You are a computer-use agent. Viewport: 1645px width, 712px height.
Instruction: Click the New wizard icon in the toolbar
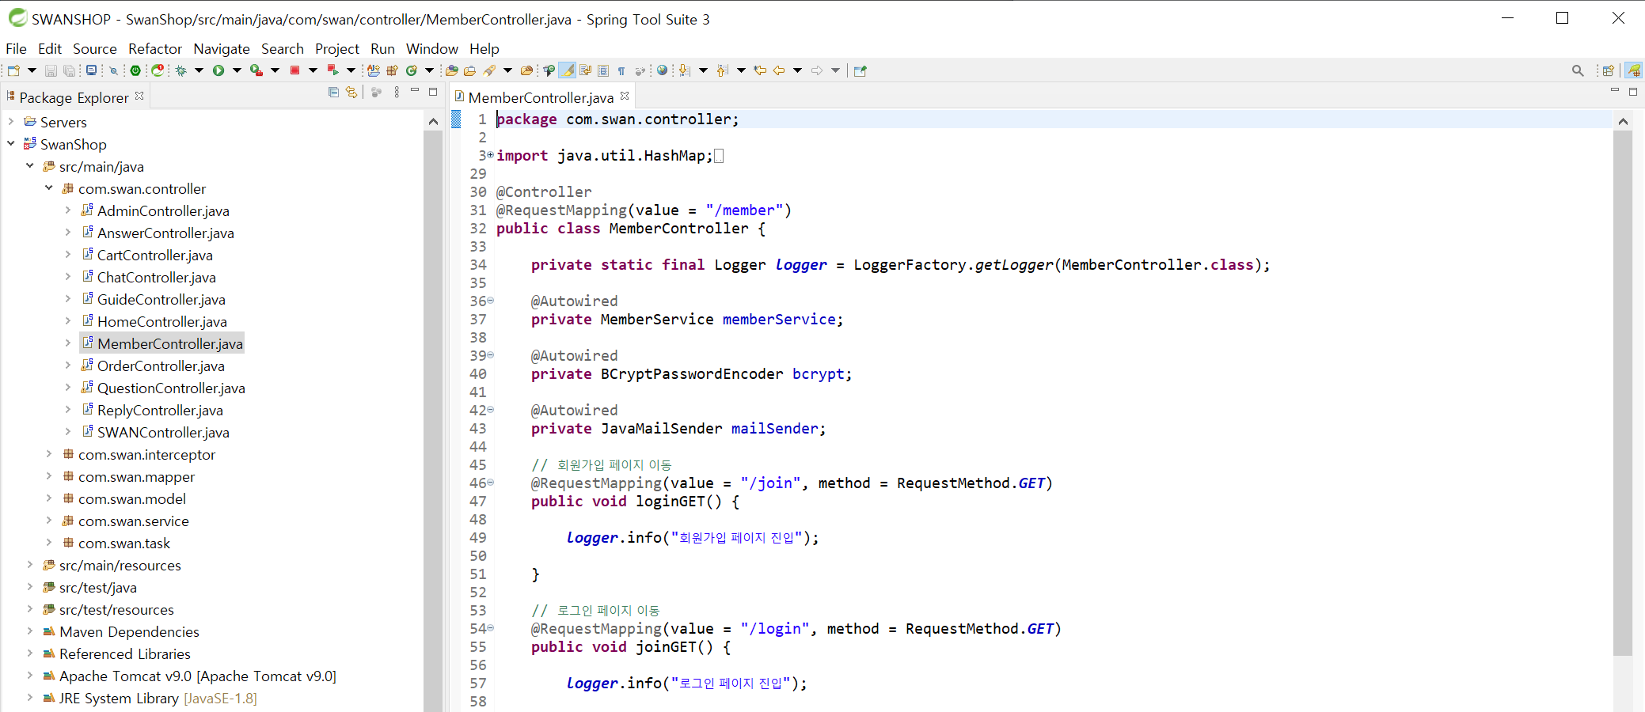tap(13, 70)
